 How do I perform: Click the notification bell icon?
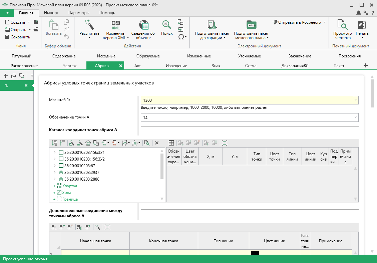pos(358,13)
